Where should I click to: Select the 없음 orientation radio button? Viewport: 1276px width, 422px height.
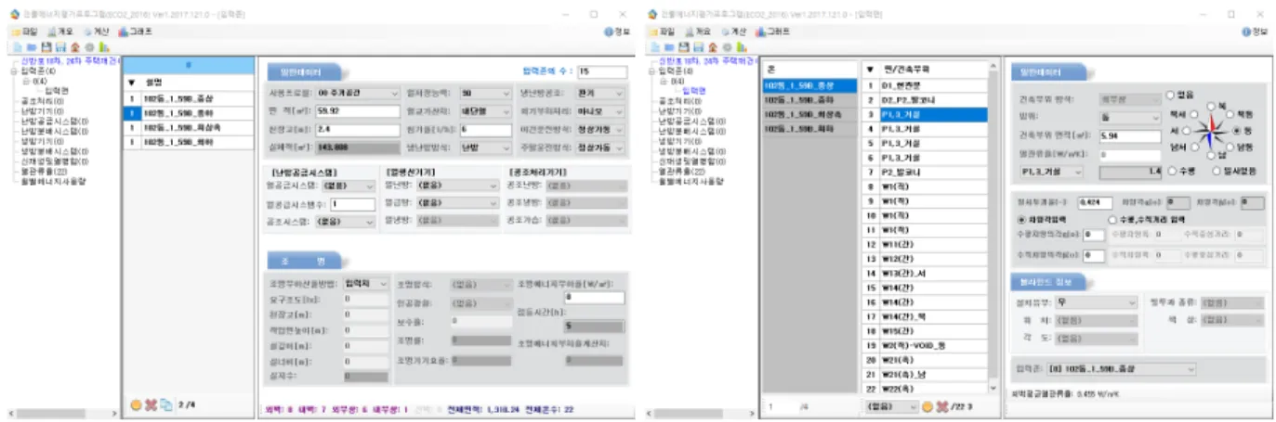pyautogui.click(x=1171, y=95)
